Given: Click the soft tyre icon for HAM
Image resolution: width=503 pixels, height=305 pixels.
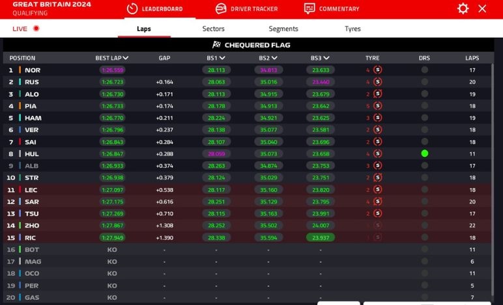Looking at the screenshot, I should pyautogui.click(x=377, y=118).
